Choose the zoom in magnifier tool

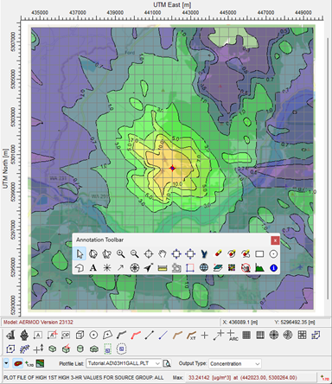coord(121,253)
